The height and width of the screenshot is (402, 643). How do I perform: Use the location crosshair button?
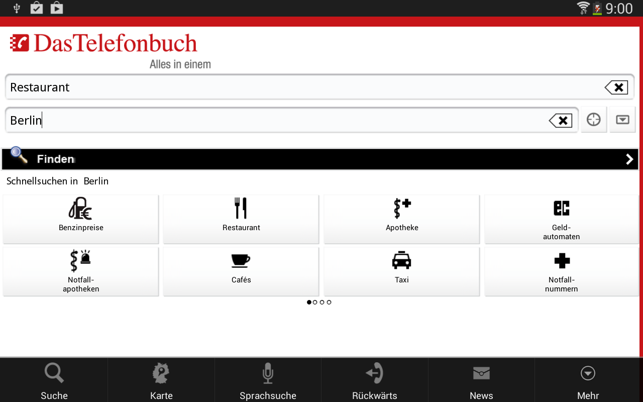pyautogui.click(x=594, y=119)
